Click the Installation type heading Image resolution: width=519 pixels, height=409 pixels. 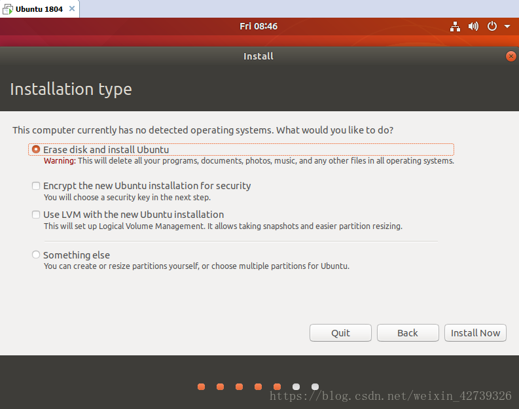tap(71, 90)
